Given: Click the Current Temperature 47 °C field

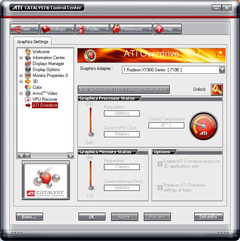Looking at the screenshot, I should point(166,125).
